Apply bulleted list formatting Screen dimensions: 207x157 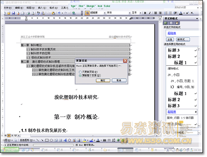(171, 13)
